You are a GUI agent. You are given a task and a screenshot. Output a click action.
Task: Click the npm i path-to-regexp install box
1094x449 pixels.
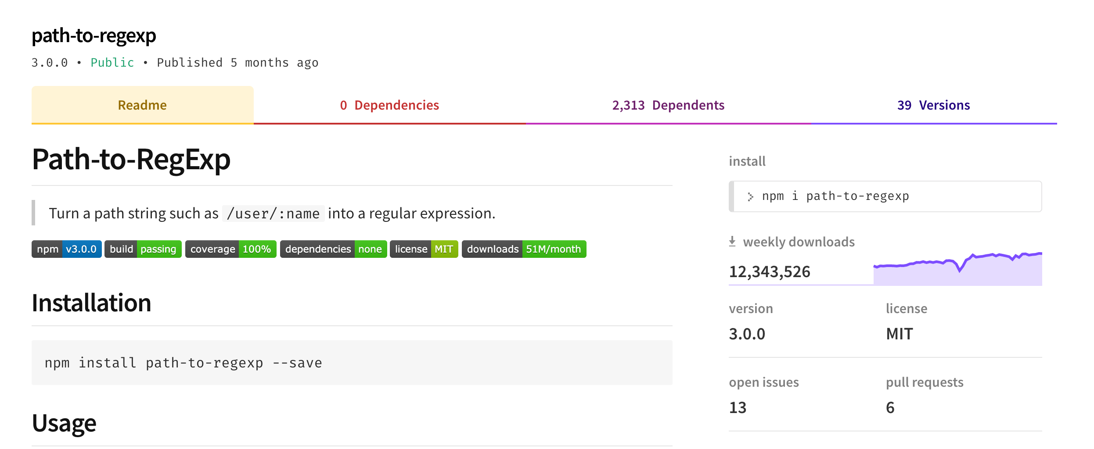[885, 196]
